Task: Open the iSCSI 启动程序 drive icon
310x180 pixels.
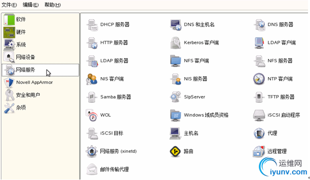Action: 259,116
